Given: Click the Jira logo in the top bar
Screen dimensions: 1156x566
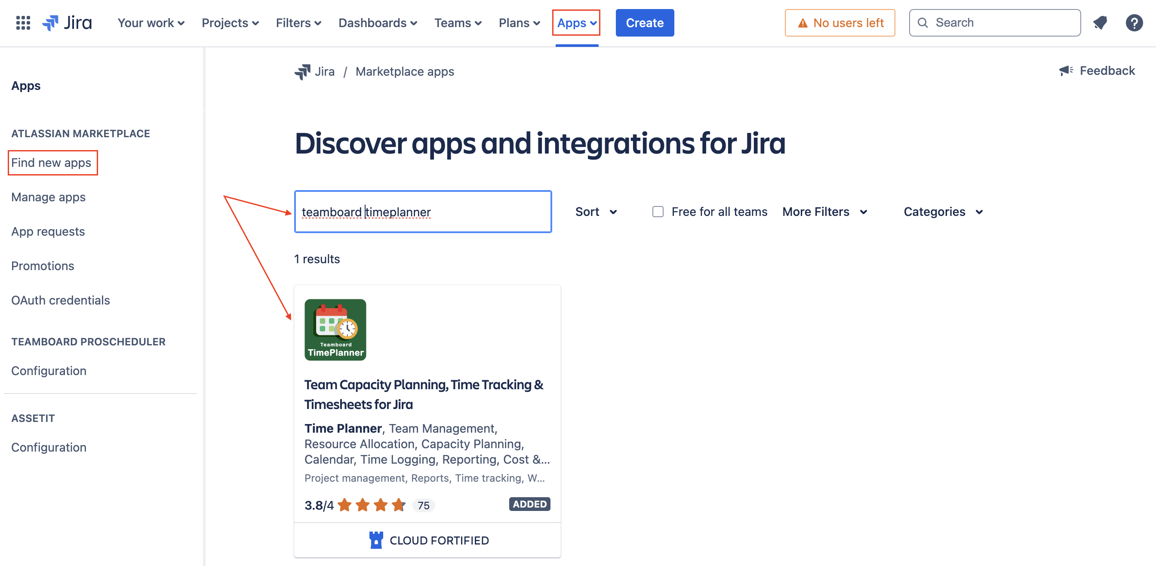Looking at the screenshot, I should [x=67, y=23].
